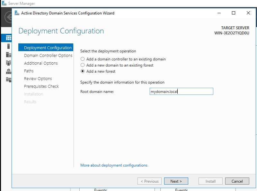Select the Add a new forest option

pyautogui.click(x=83, y=71)
